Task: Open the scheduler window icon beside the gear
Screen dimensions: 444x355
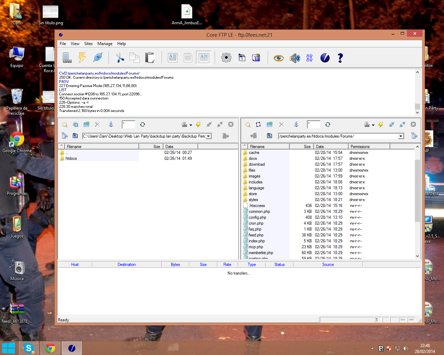Action: 242,58
